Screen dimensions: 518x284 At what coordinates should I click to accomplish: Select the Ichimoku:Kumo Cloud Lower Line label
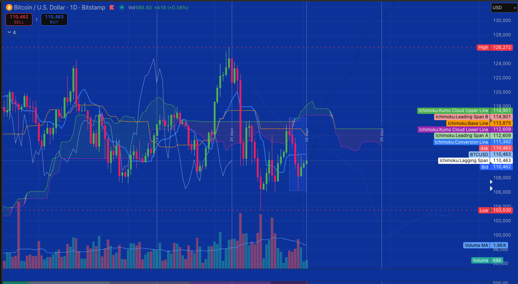point(454,130)
